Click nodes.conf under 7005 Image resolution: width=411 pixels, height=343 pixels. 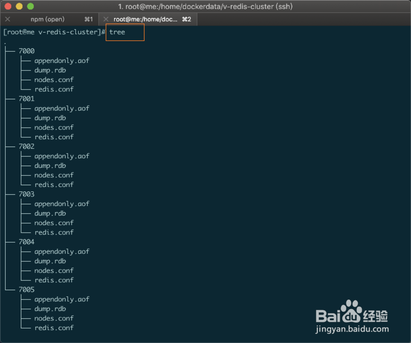(x=54, y=318)
